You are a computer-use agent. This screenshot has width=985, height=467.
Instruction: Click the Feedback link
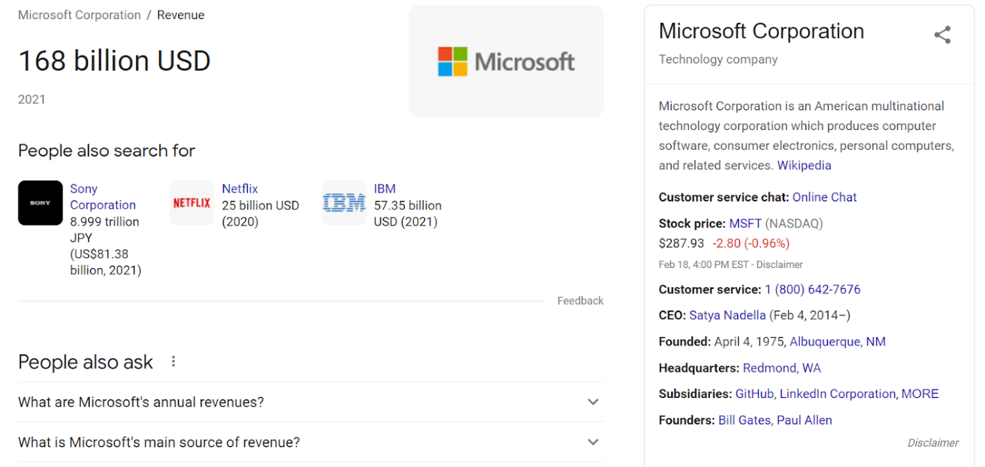point(580,301)
